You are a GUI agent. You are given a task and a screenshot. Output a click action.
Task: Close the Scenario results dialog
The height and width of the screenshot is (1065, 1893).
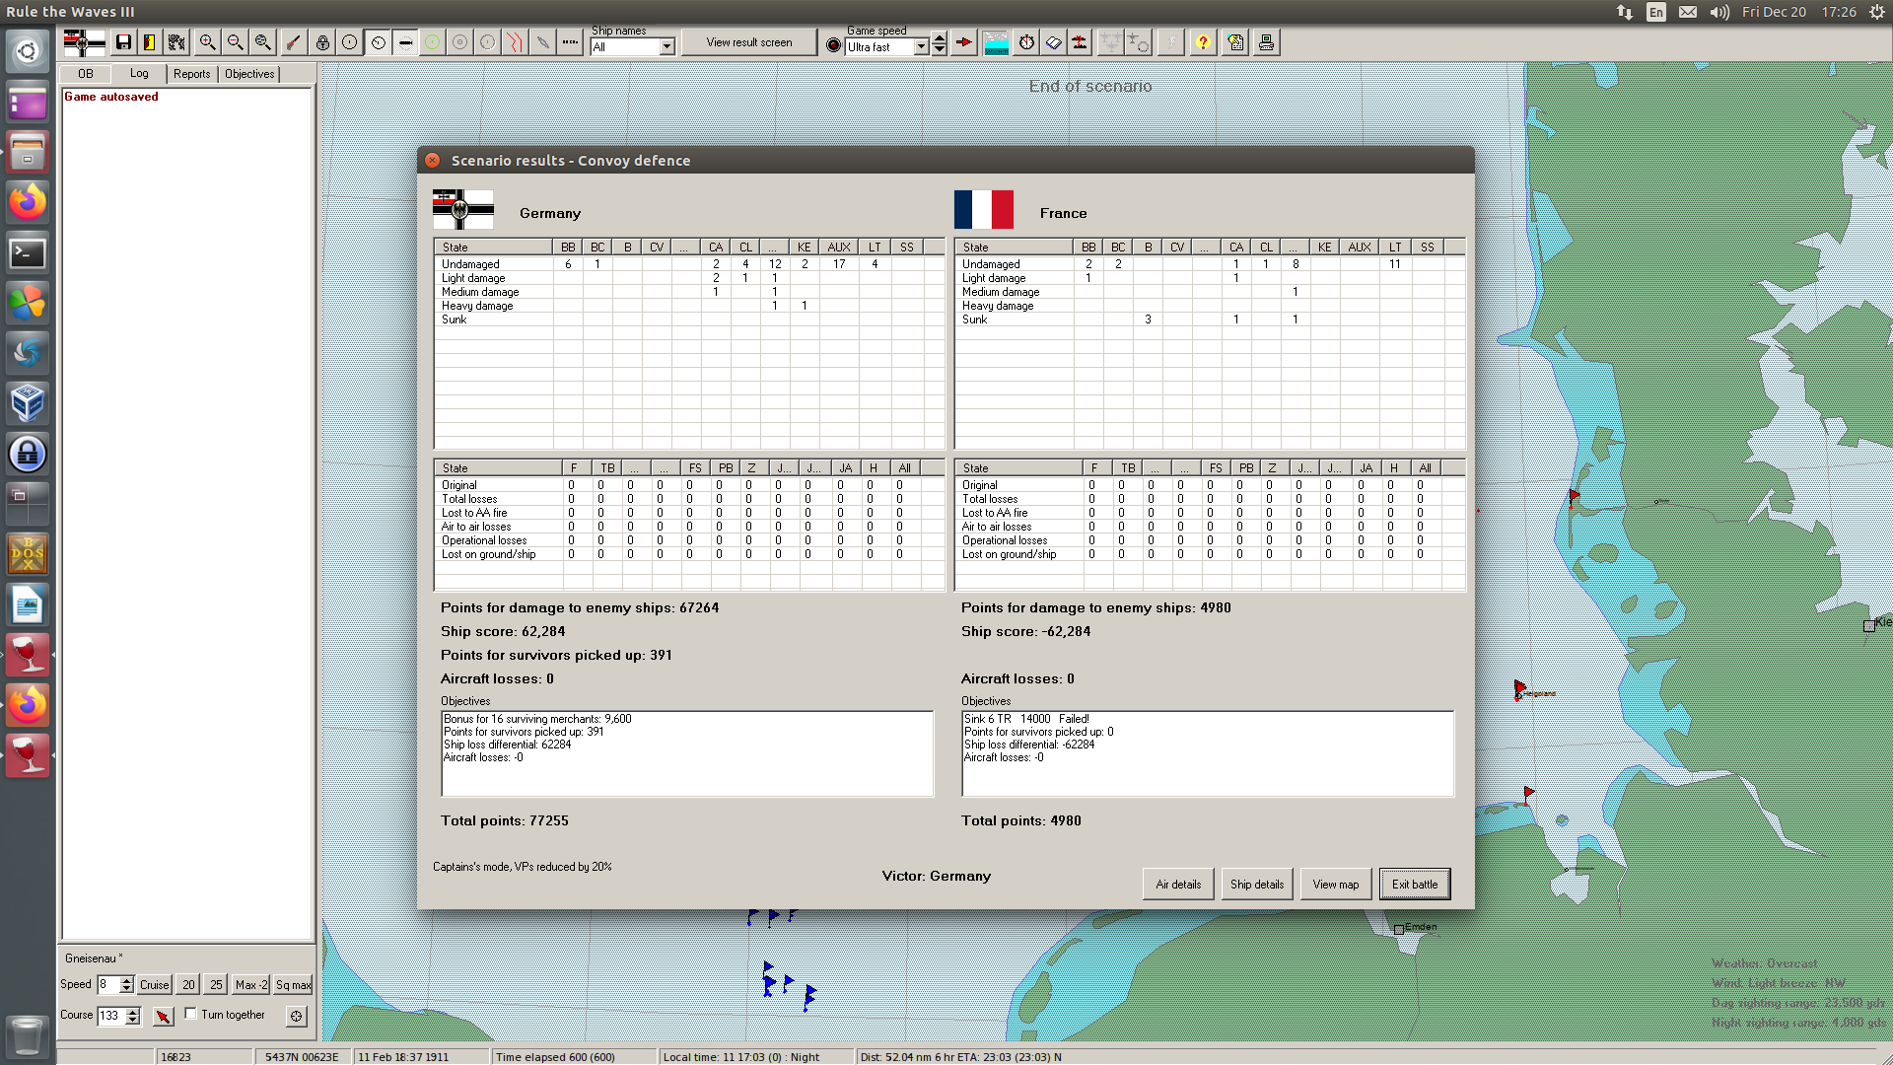point(433,160)
